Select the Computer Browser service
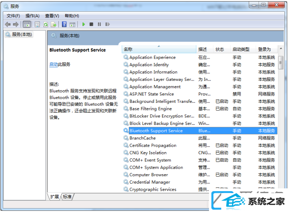The image size is (288, 212). 200,175
